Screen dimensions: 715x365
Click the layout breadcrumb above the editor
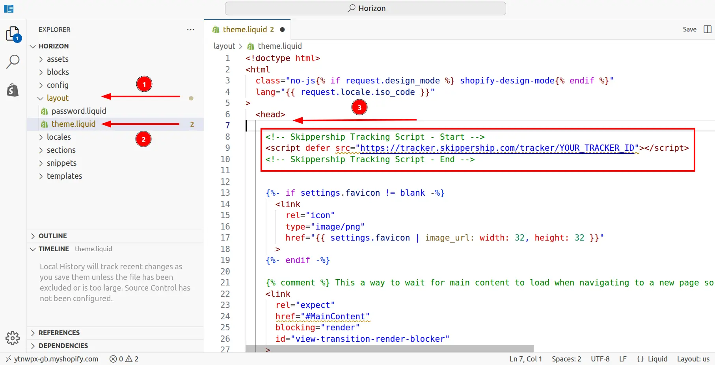click(x=224, y=46)
